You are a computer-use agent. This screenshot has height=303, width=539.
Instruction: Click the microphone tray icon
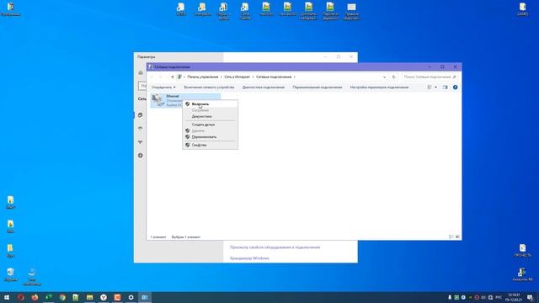tap(450, 297)
